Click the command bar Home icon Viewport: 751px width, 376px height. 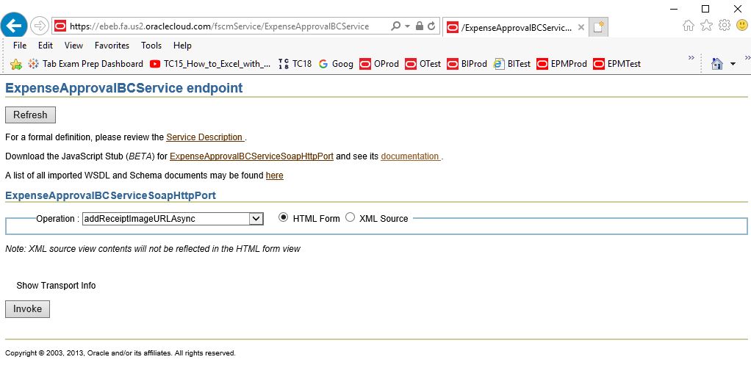pyautogui.click(x=717, y=64)
